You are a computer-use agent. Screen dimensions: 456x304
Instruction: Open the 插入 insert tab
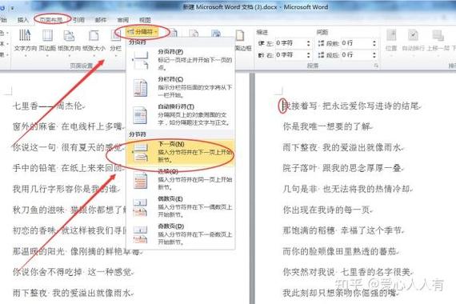pyautogui.click(x=23, y=20)
